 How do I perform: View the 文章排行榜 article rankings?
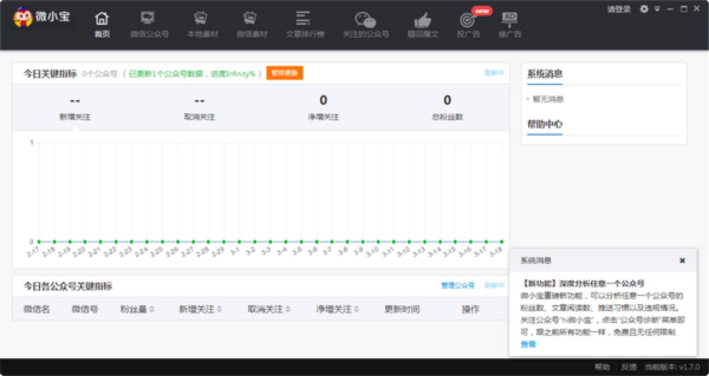(305, 24)
